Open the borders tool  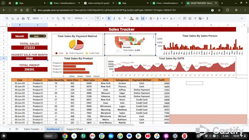(x=137, y=18)
